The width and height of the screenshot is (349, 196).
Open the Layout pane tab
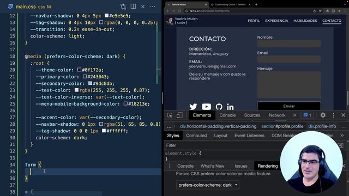coord(220,136)
